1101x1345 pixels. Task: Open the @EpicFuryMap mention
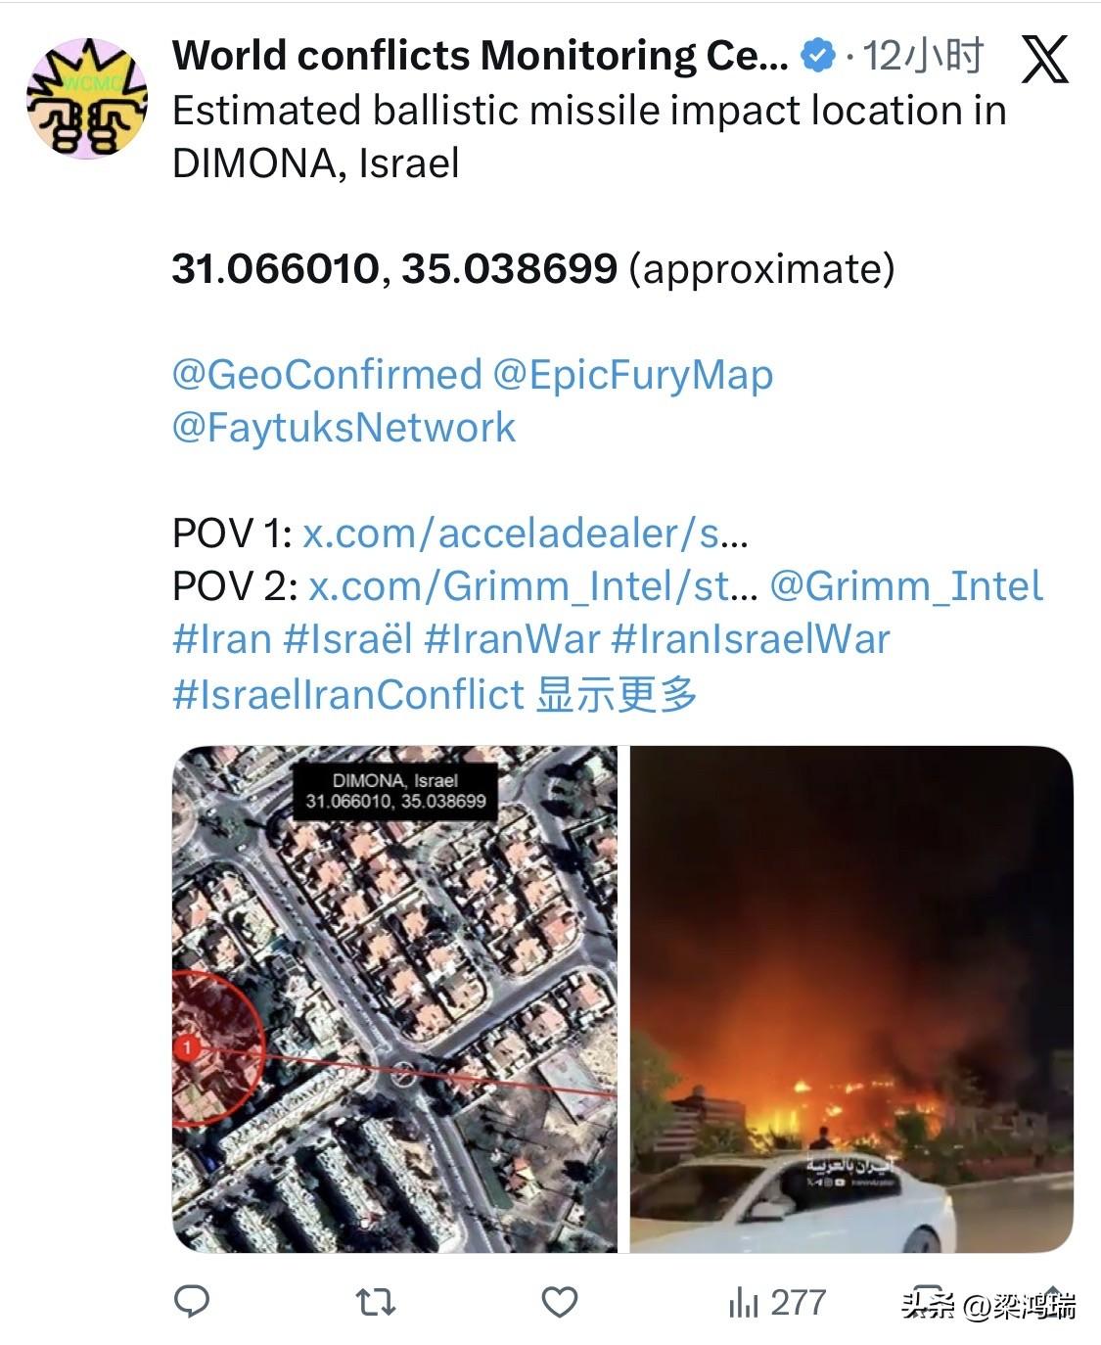[x=632, y=375]
